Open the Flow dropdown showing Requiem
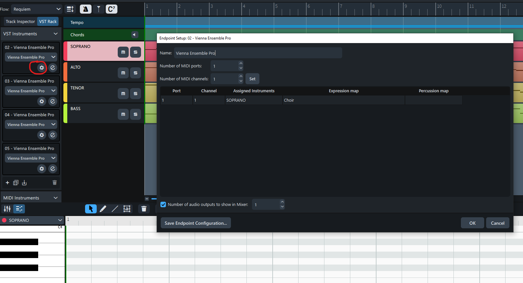The image size is (523, 283). pos(37,9)
